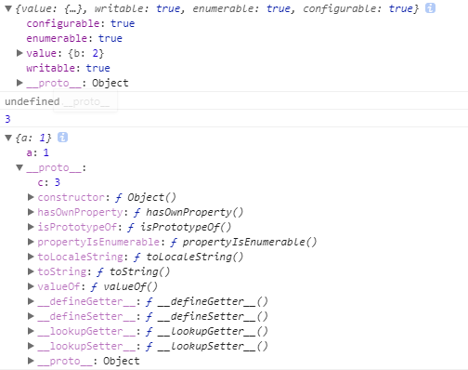Collapse the {a: 1} object
Viewport: 468px width, 370px height.
point(8,138)
